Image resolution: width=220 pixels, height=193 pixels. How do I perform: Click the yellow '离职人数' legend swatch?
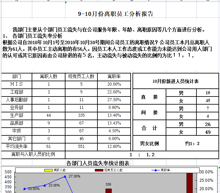click(48, 170)
